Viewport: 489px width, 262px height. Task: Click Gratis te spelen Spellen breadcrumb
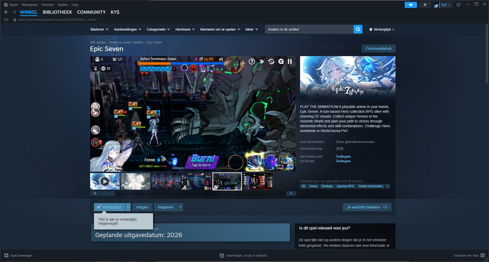point(127,42)
